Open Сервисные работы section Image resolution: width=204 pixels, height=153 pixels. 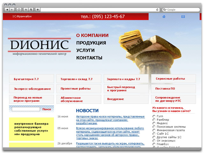click(x=173, y=79)
